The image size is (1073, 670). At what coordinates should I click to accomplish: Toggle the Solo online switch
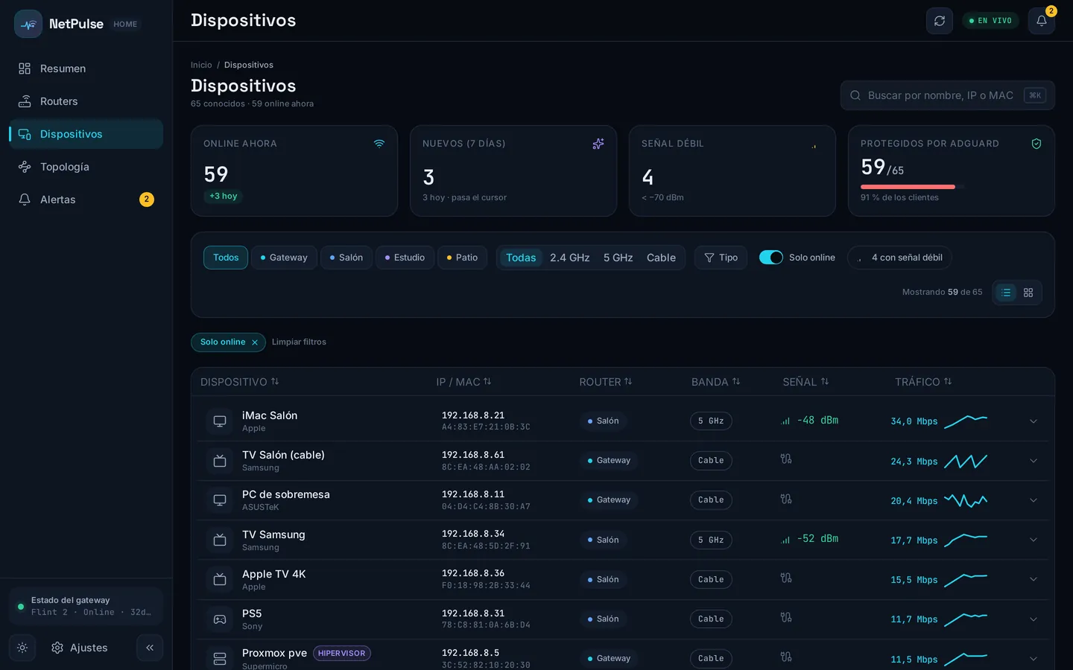tap(771, 258)
